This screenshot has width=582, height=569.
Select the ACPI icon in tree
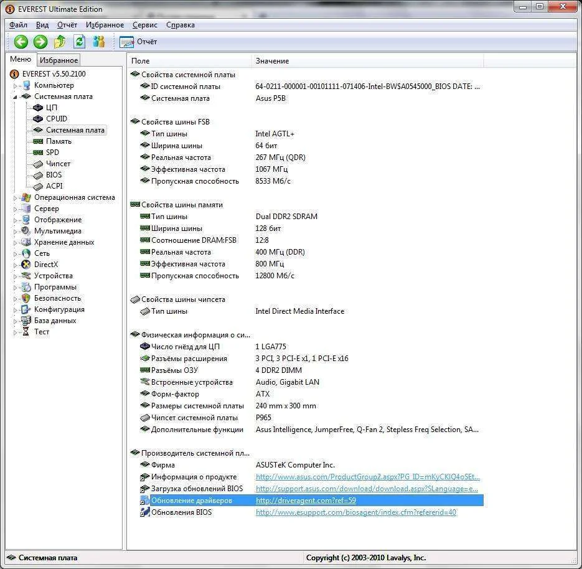coord(38,186)
